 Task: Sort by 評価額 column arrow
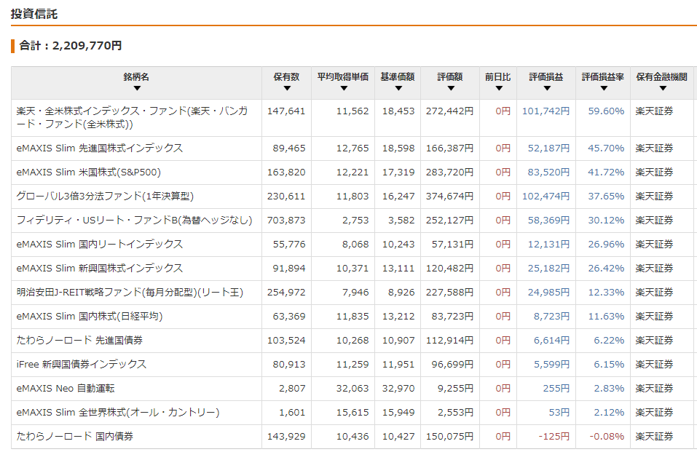[x=450, y=88]
